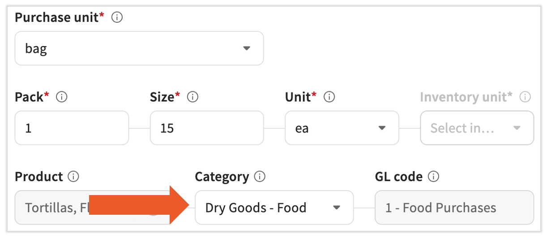Image resolution: width=547 pixels, height=238 pixels.
Task: Click the 'Inventory unit' label text
Action: point(466,97)
